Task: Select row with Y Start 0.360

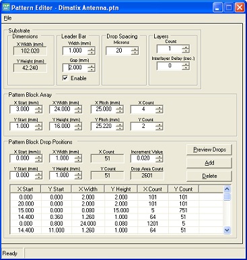Action: 116,217
